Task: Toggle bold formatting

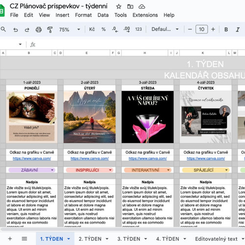Action: click(226, 29)
